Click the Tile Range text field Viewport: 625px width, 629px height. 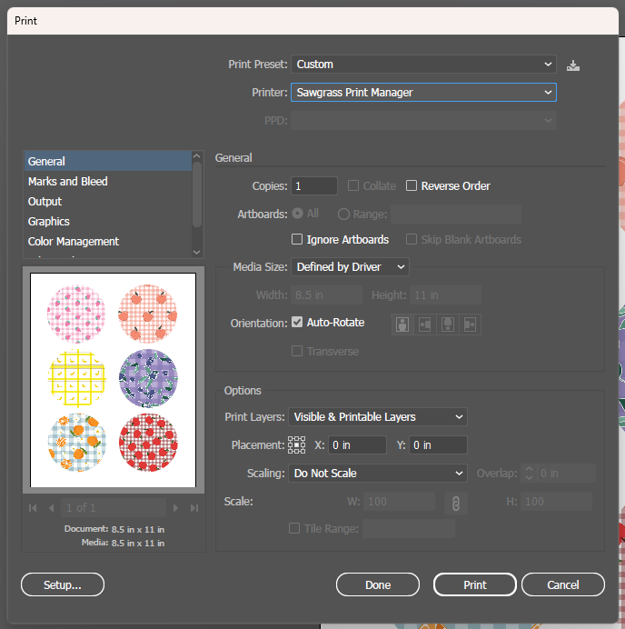pyautogui.click(x=409, y=528)
